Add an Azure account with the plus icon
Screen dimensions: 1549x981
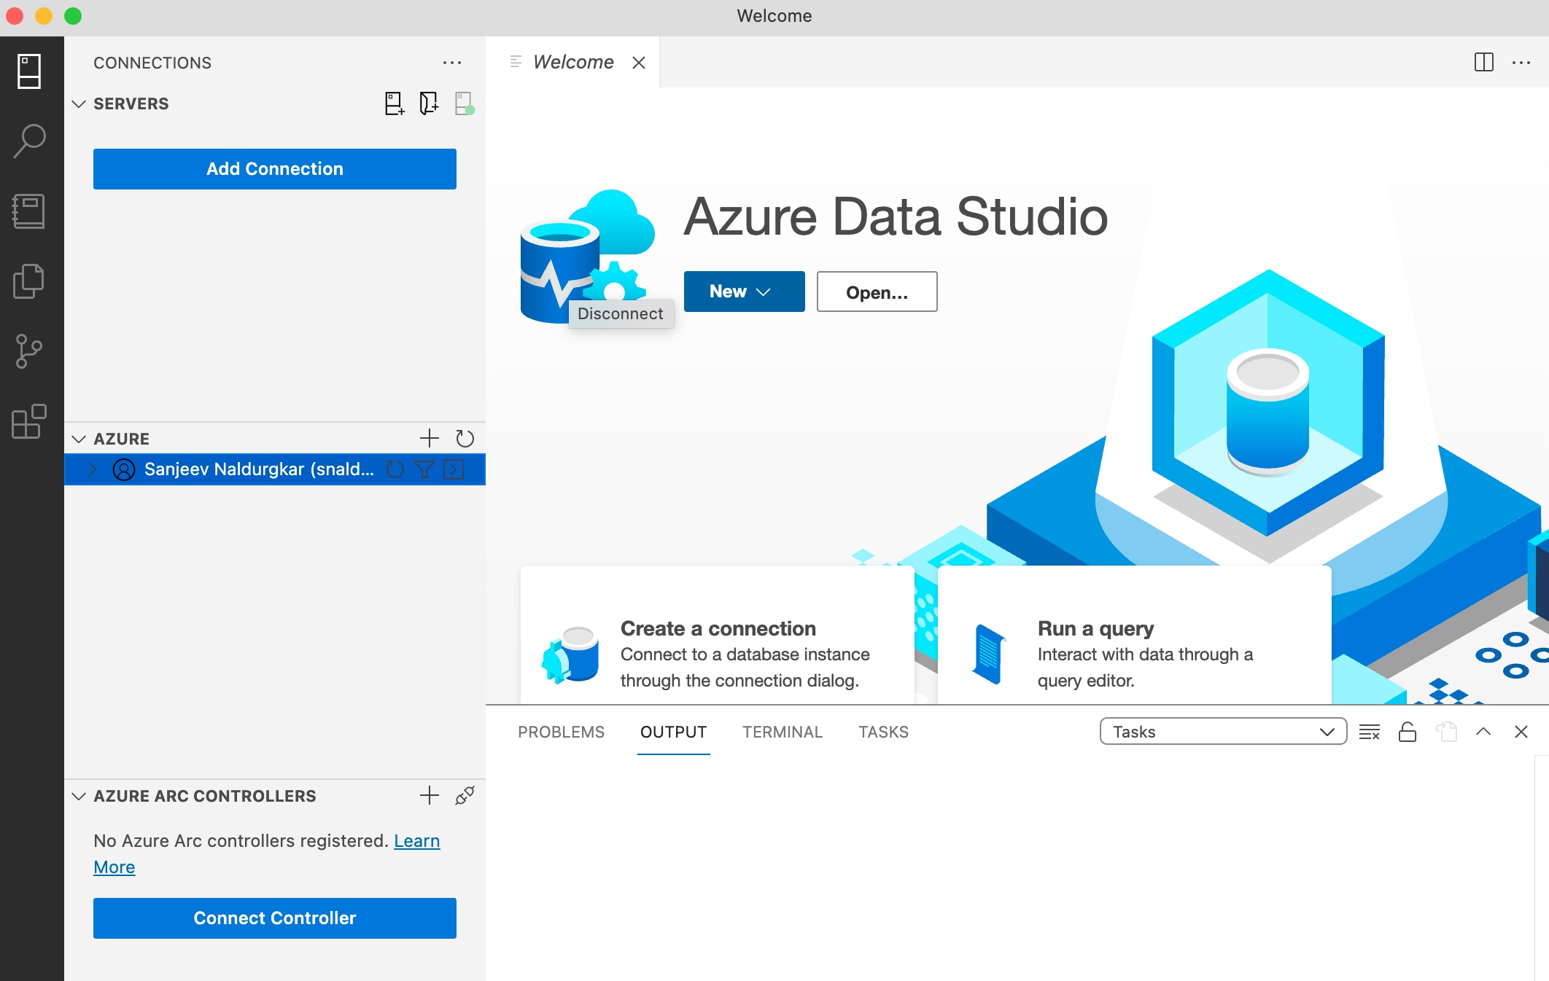tap(430, 438)
